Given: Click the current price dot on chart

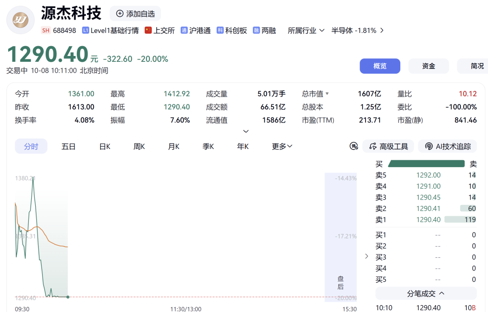Looking at the screenshot, I should [68, 297].
